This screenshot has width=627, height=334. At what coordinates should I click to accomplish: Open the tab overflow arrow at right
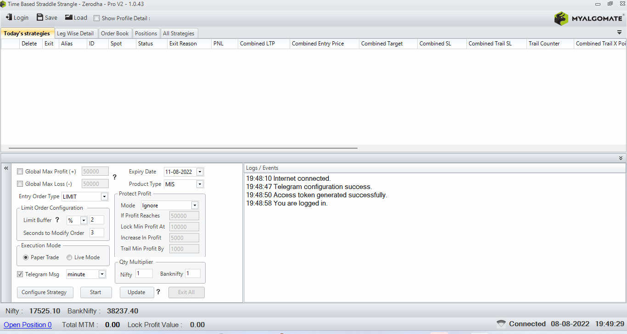coord(619,33)
